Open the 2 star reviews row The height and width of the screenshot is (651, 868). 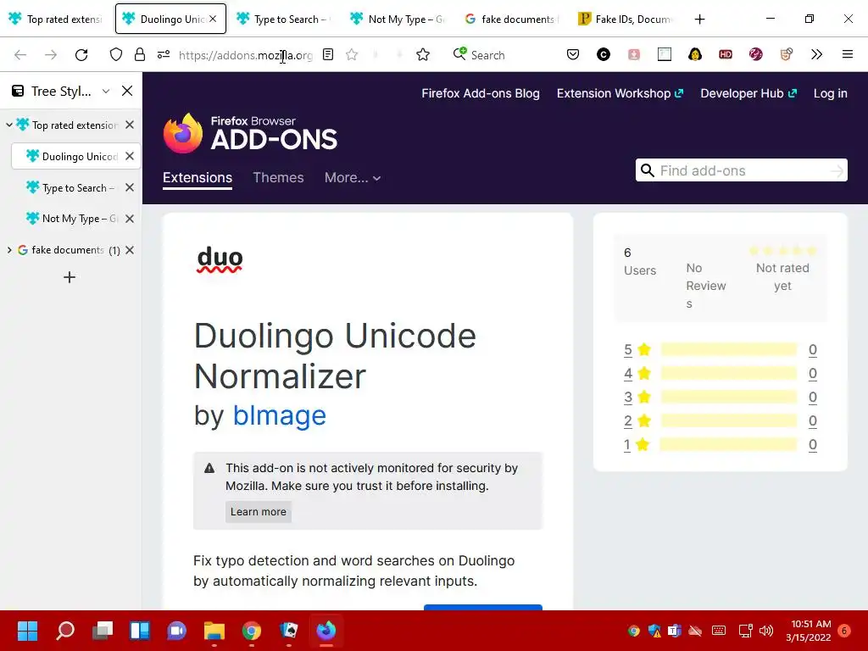pos(721,420)
